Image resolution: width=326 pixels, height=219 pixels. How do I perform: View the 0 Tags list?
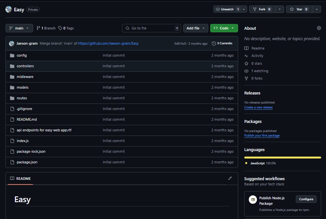point(66,28)
